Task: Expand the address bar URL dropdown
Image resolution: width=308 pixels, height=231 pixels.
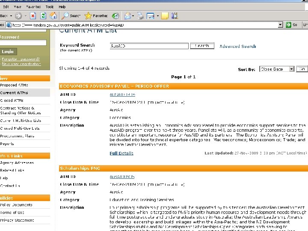Action: pos(281,25)
